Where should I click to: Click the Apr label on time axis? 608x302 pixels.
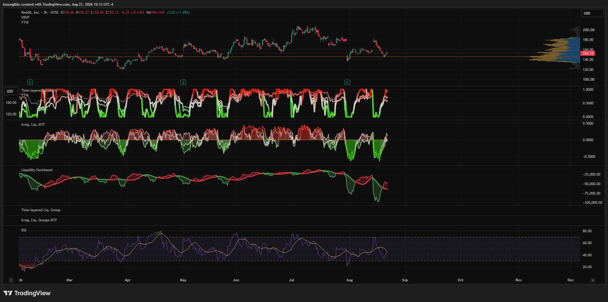(x=128, y=280)
